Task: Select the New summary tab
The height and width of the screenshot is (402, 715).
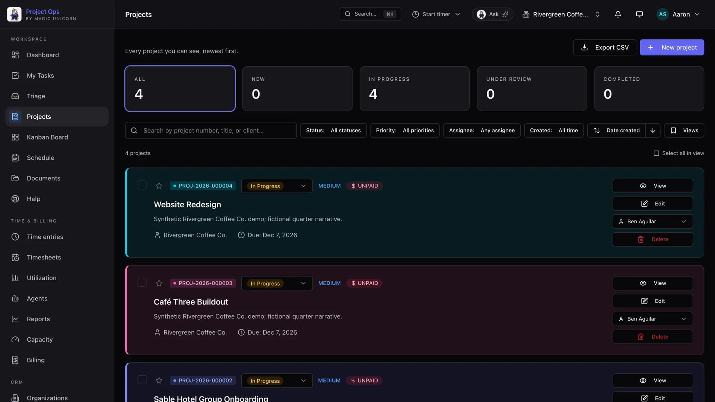Action: click(x=297, y=89)
